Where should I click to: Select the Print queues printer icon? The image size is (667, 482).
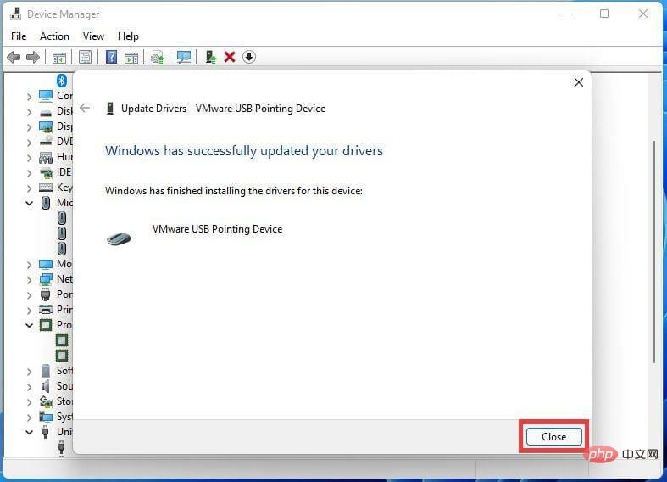click(46, 310)
